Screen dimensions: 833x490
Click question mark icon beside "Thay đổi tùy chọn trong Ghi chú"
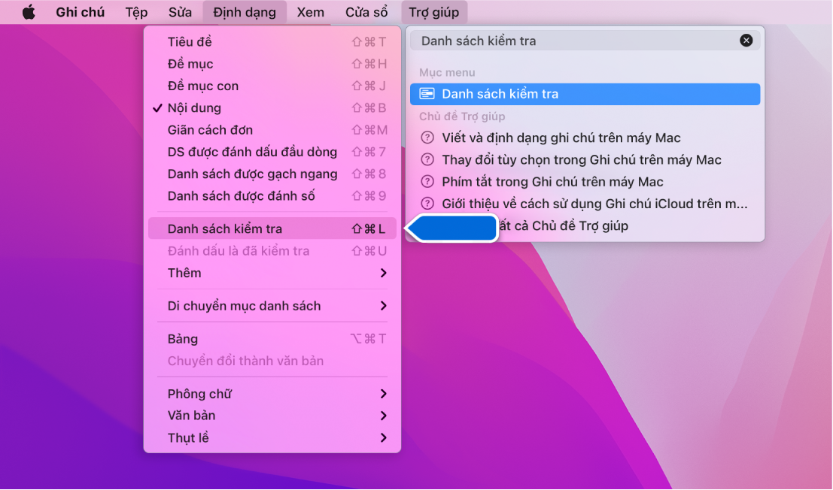coord(426,159)
